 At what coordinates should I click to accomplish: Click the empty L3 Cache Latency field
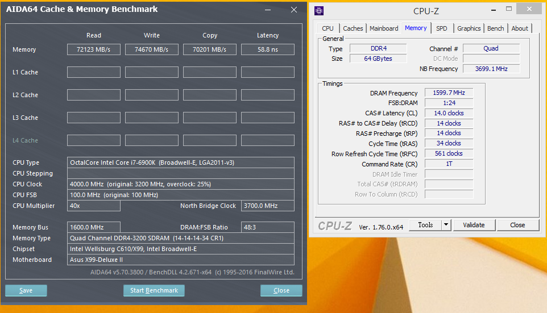tap(268, 118)
